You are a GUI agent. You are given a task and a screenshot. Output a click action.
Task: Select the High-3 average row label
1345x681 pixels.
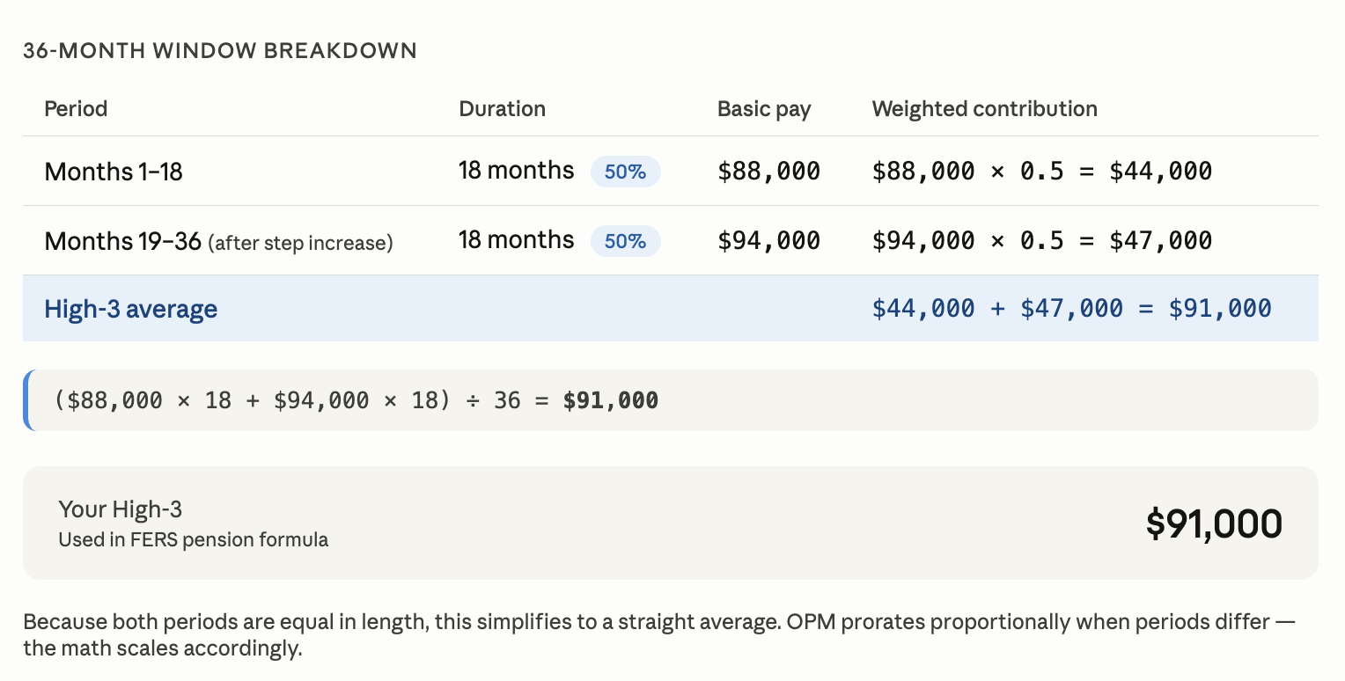[130, 309]
